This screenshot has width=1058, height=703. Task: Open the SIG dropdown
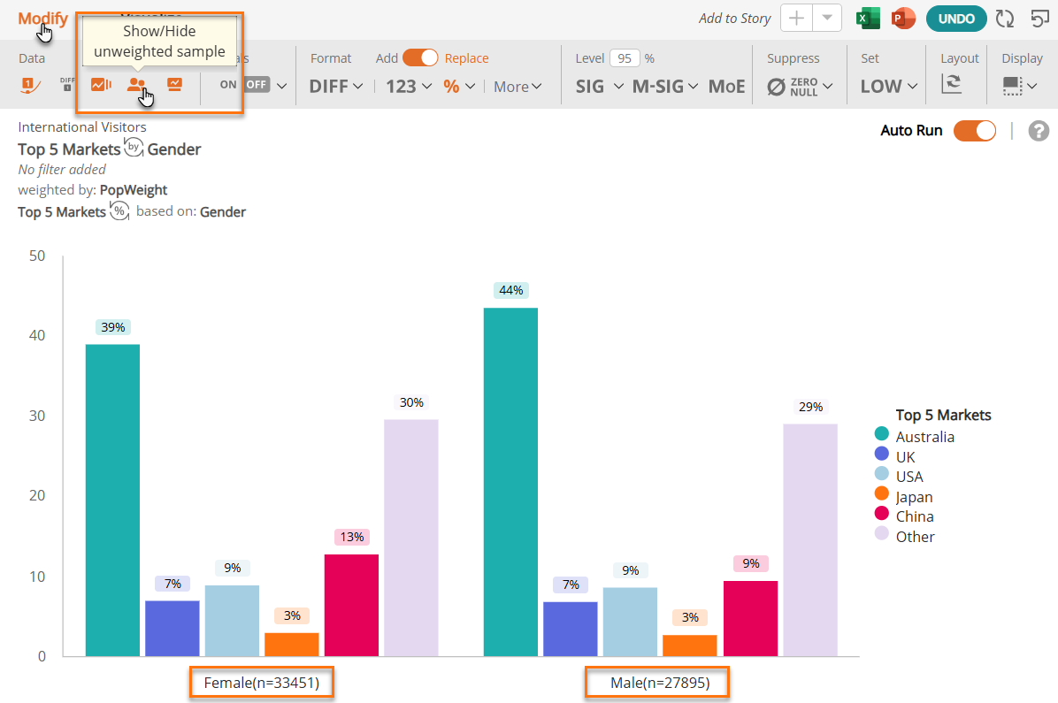click(599, 87)
